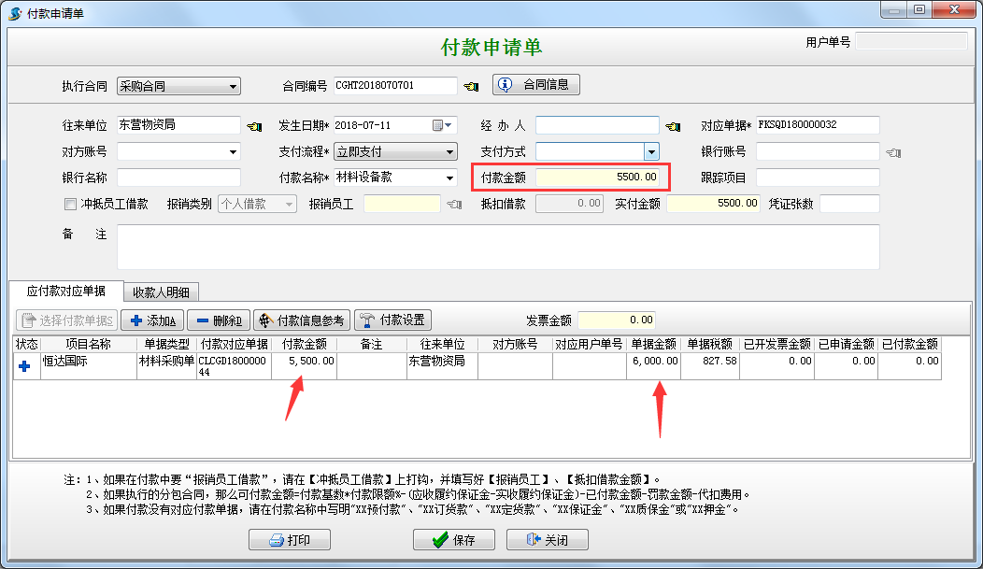Switch to the 收款人明细 tab
Screen dimensions: 983x569
161,292
